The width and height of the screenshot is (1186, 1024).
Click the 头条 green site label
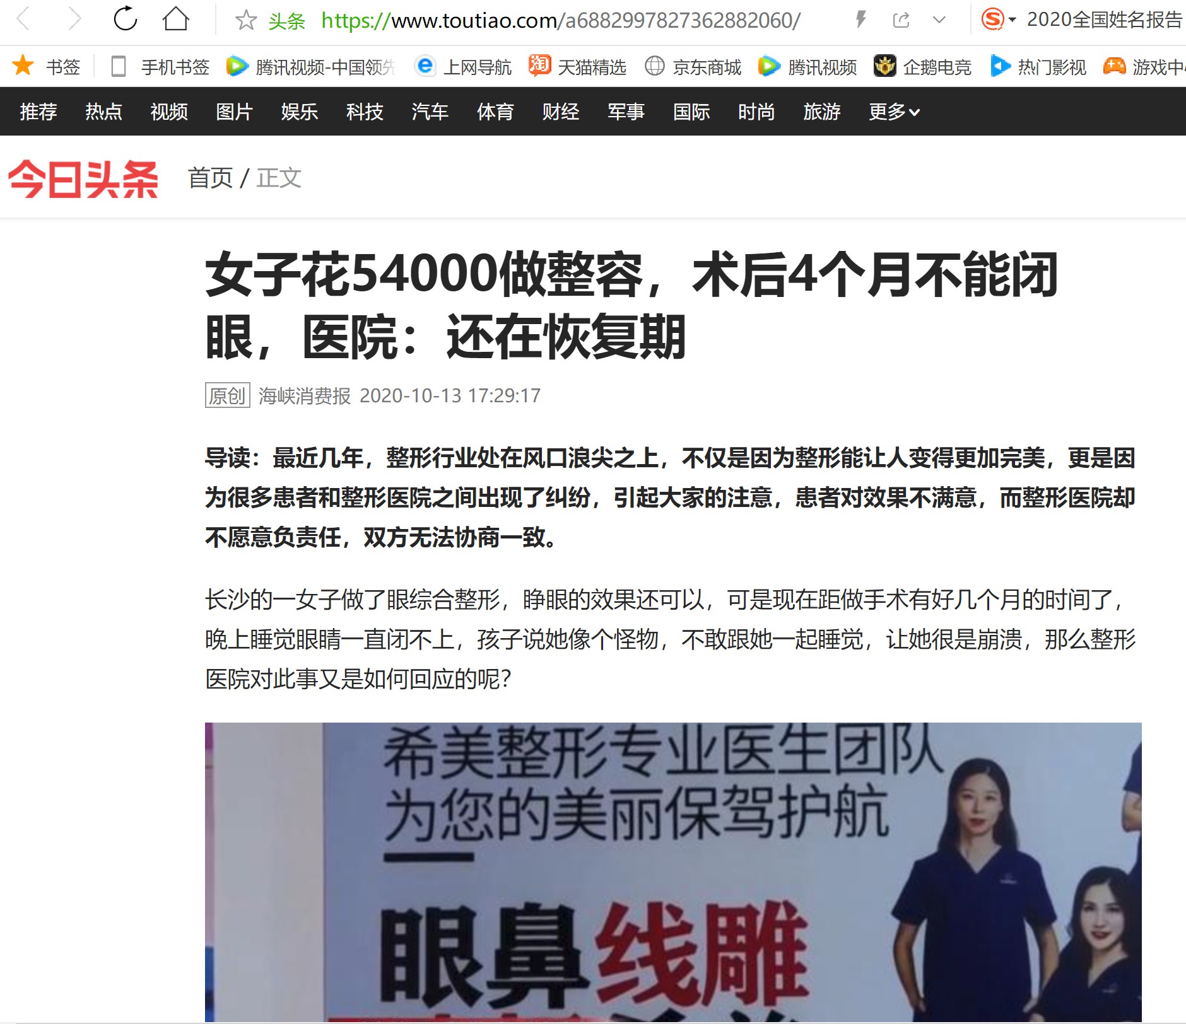(x=286, y=21)
